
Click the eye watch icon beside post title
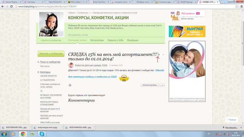[x=159, y=55]
